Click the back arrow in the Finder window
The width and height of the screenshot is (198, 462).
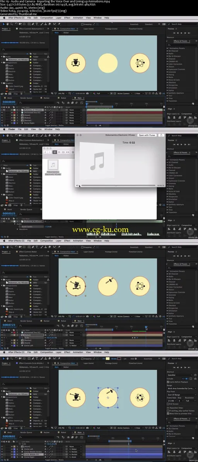45,152
